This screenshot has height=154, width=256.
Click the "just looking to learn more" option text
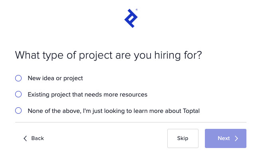click(x=114, y=111)
